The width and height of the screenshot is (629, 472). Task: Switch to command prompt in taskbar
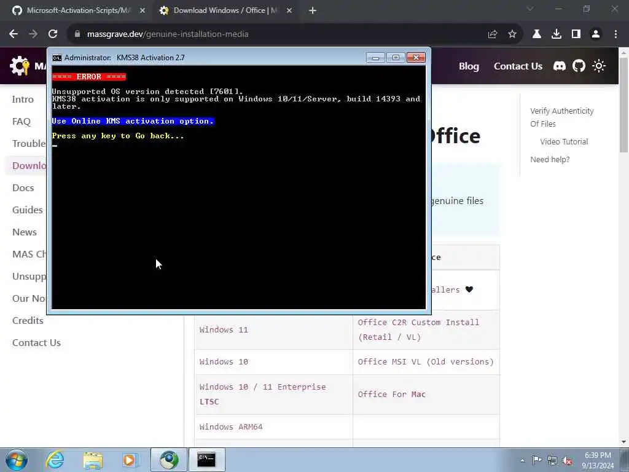coord(206,460)
